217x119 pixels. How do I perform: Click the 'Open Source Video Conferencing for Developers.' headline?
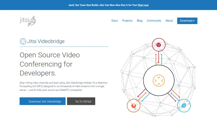point(50,64)
